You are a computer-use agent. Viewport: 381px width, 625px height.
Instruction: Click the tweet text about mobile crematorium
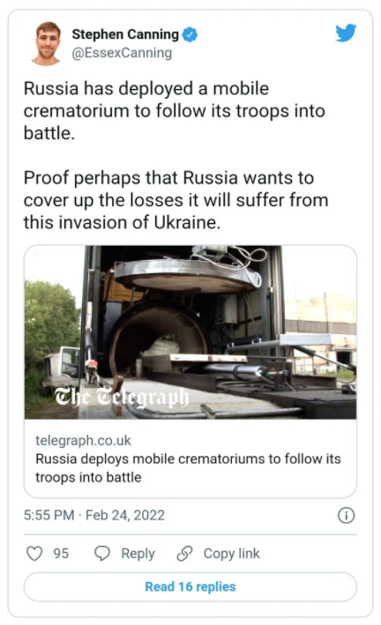point(175,111)
